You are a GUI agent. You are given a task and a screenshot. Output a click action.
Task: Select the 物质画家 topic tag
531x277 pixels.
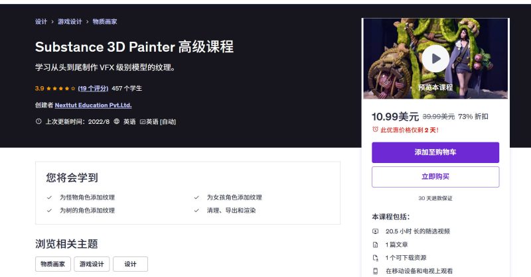[x=53, y=264]
